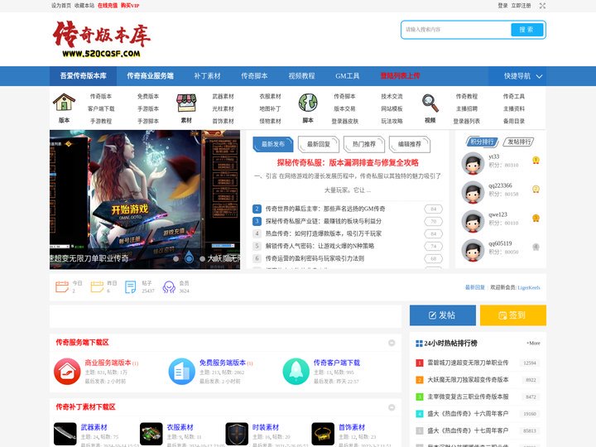
Task: Switch to the 编辑推荐 tab
Action: [410, 144]
